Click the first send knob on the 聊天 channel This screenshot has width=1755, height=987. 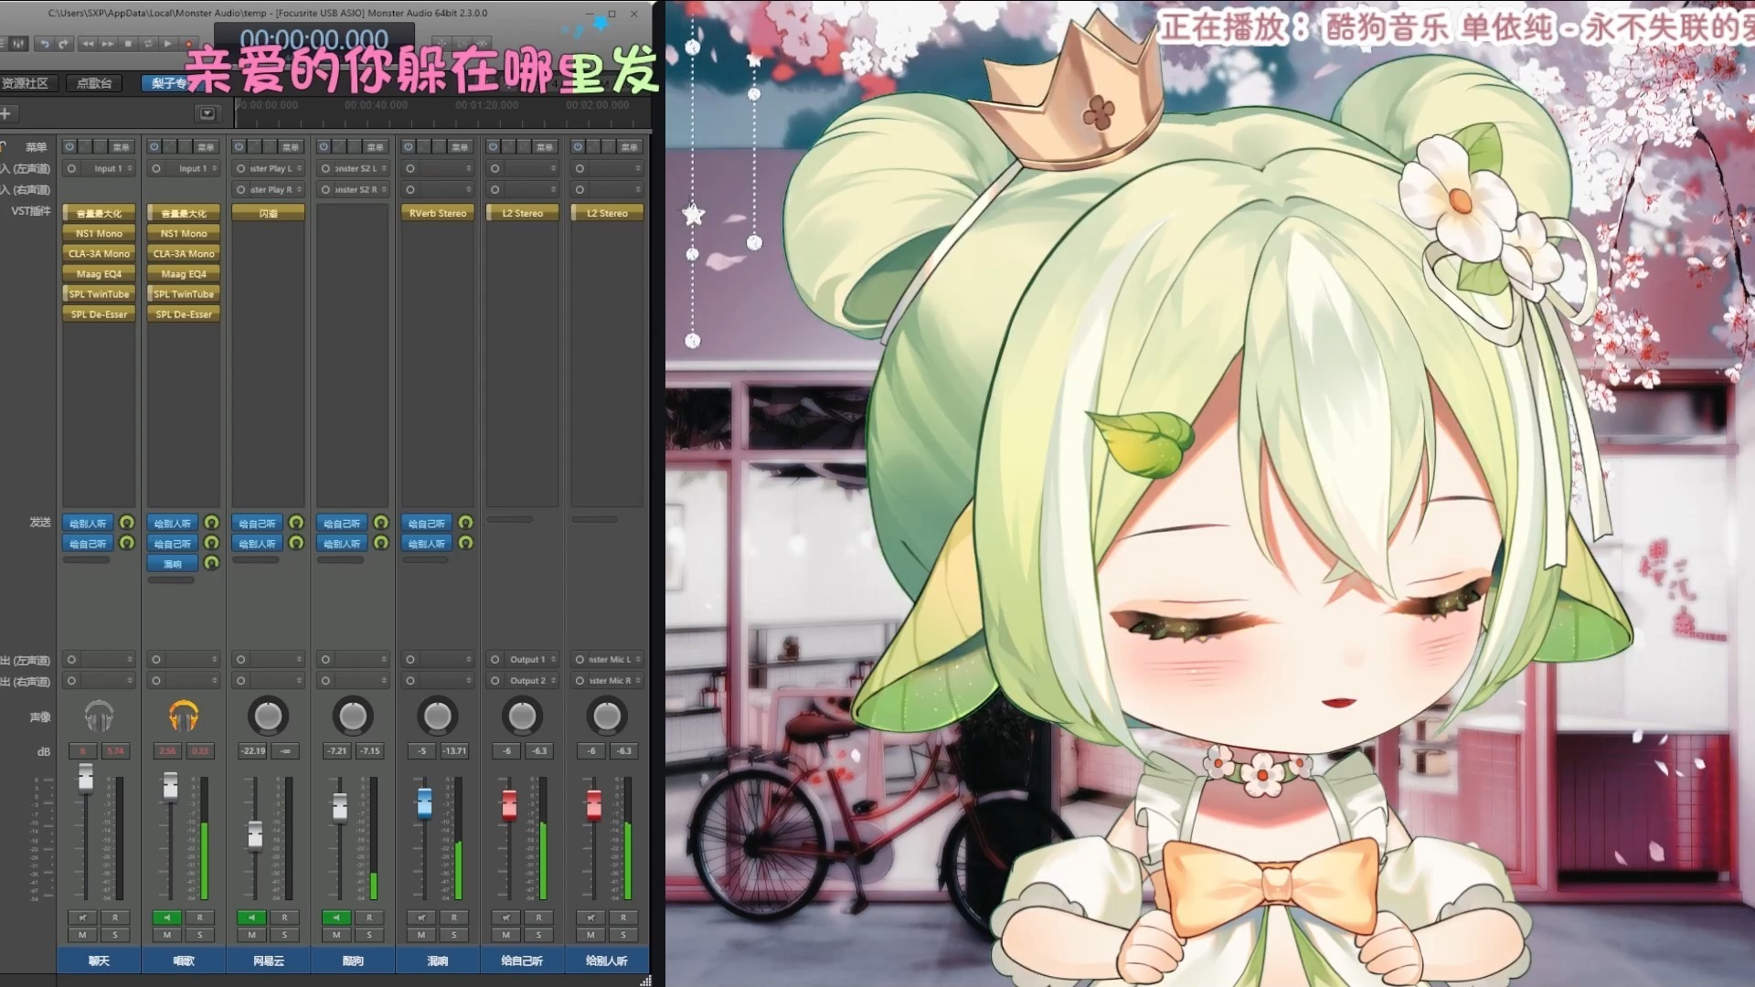127,523
